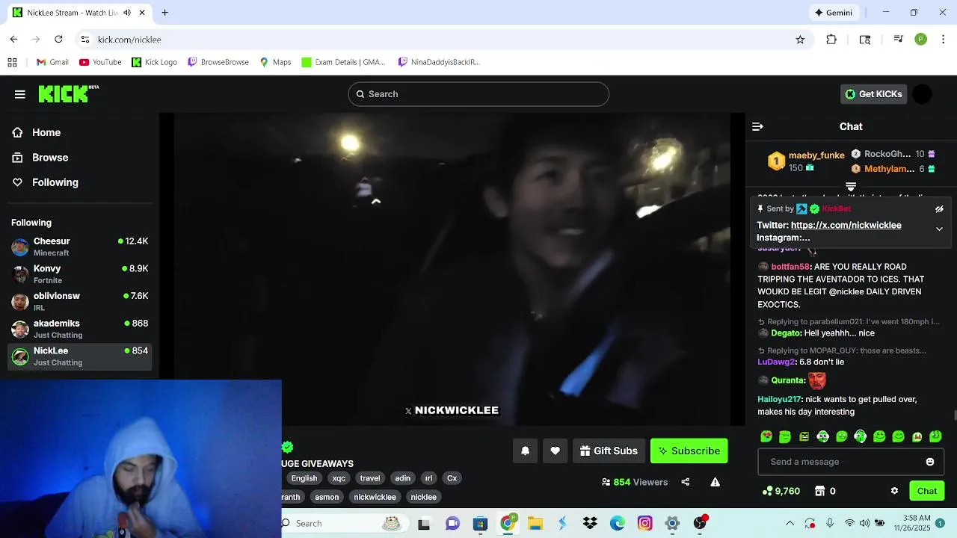957x538 pixels.
Task: Open the profile avatar menu
Action: pos(923,94)
